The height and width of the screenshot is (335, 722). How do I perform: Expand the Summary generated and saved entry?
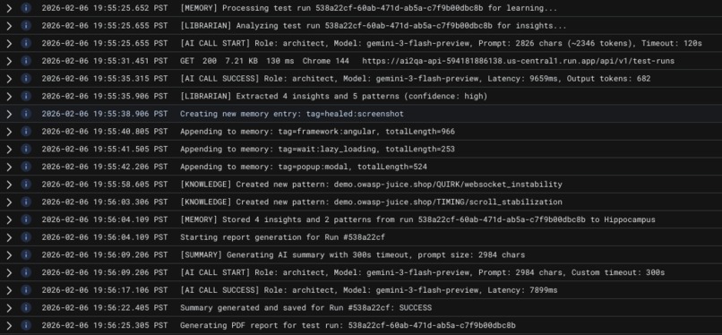coord(9,308)
